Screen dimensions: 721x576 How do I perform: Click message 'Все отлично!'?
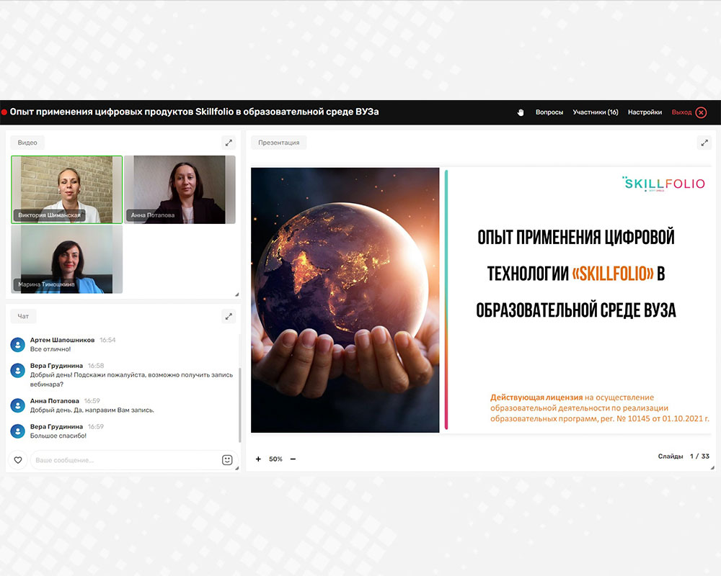click(50, 349)
